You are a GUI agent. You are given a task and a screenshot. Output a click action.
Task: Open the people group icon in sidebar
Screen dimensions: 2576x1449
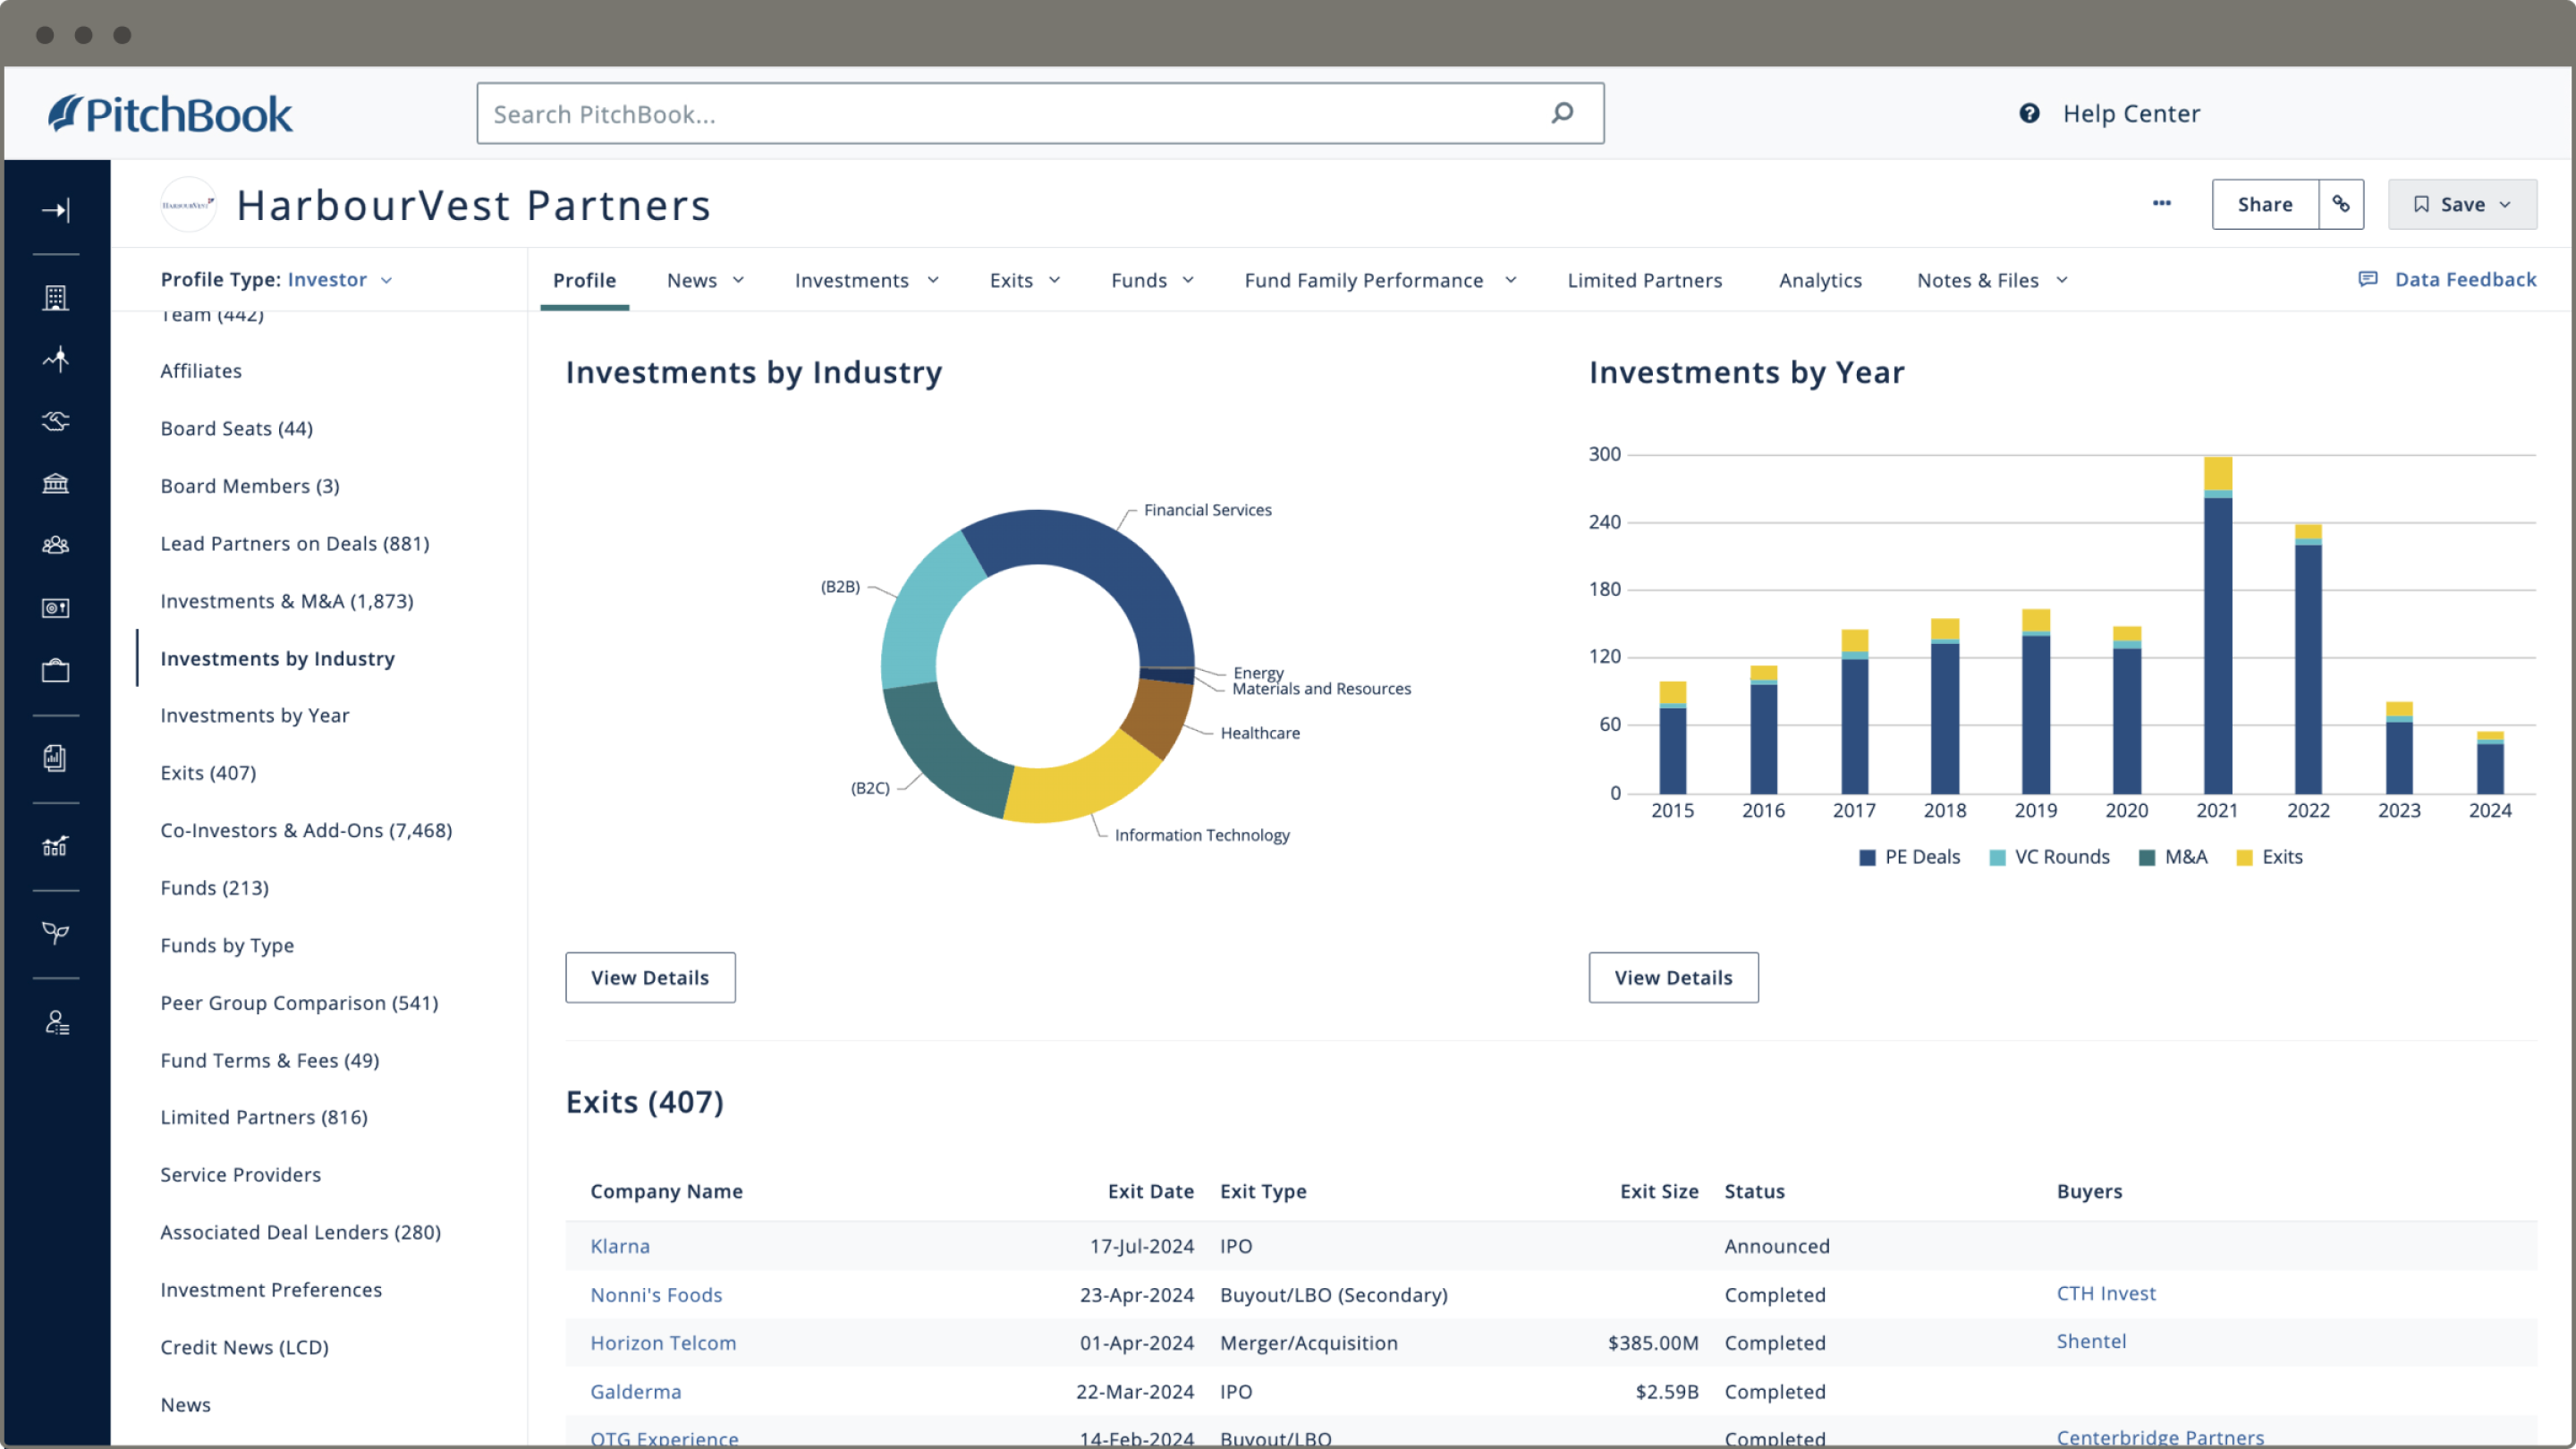click(x=55, y=545)
